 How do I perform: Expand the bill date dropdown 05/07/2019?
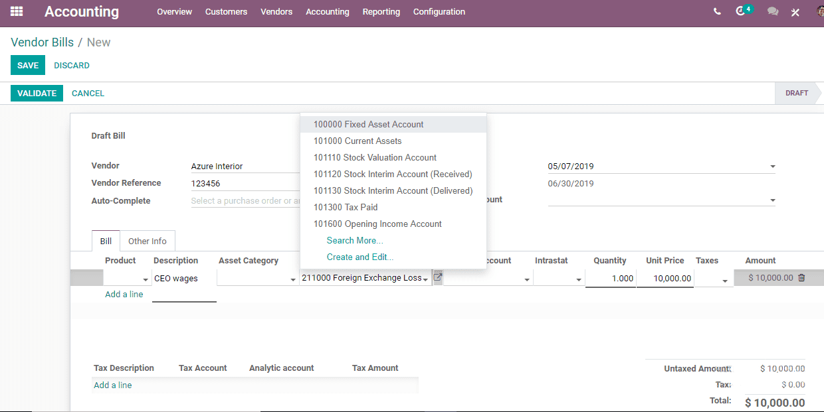coord(773,167)
